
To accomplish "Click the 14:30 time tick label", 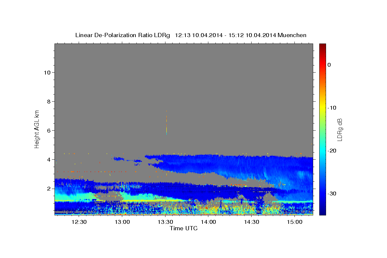I will pyautogui.click(x=252, y=222).
